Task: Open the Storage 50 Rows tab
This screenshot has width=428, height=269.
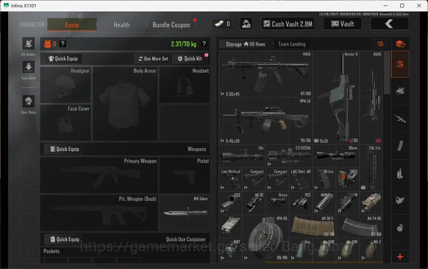Action: 246,44
